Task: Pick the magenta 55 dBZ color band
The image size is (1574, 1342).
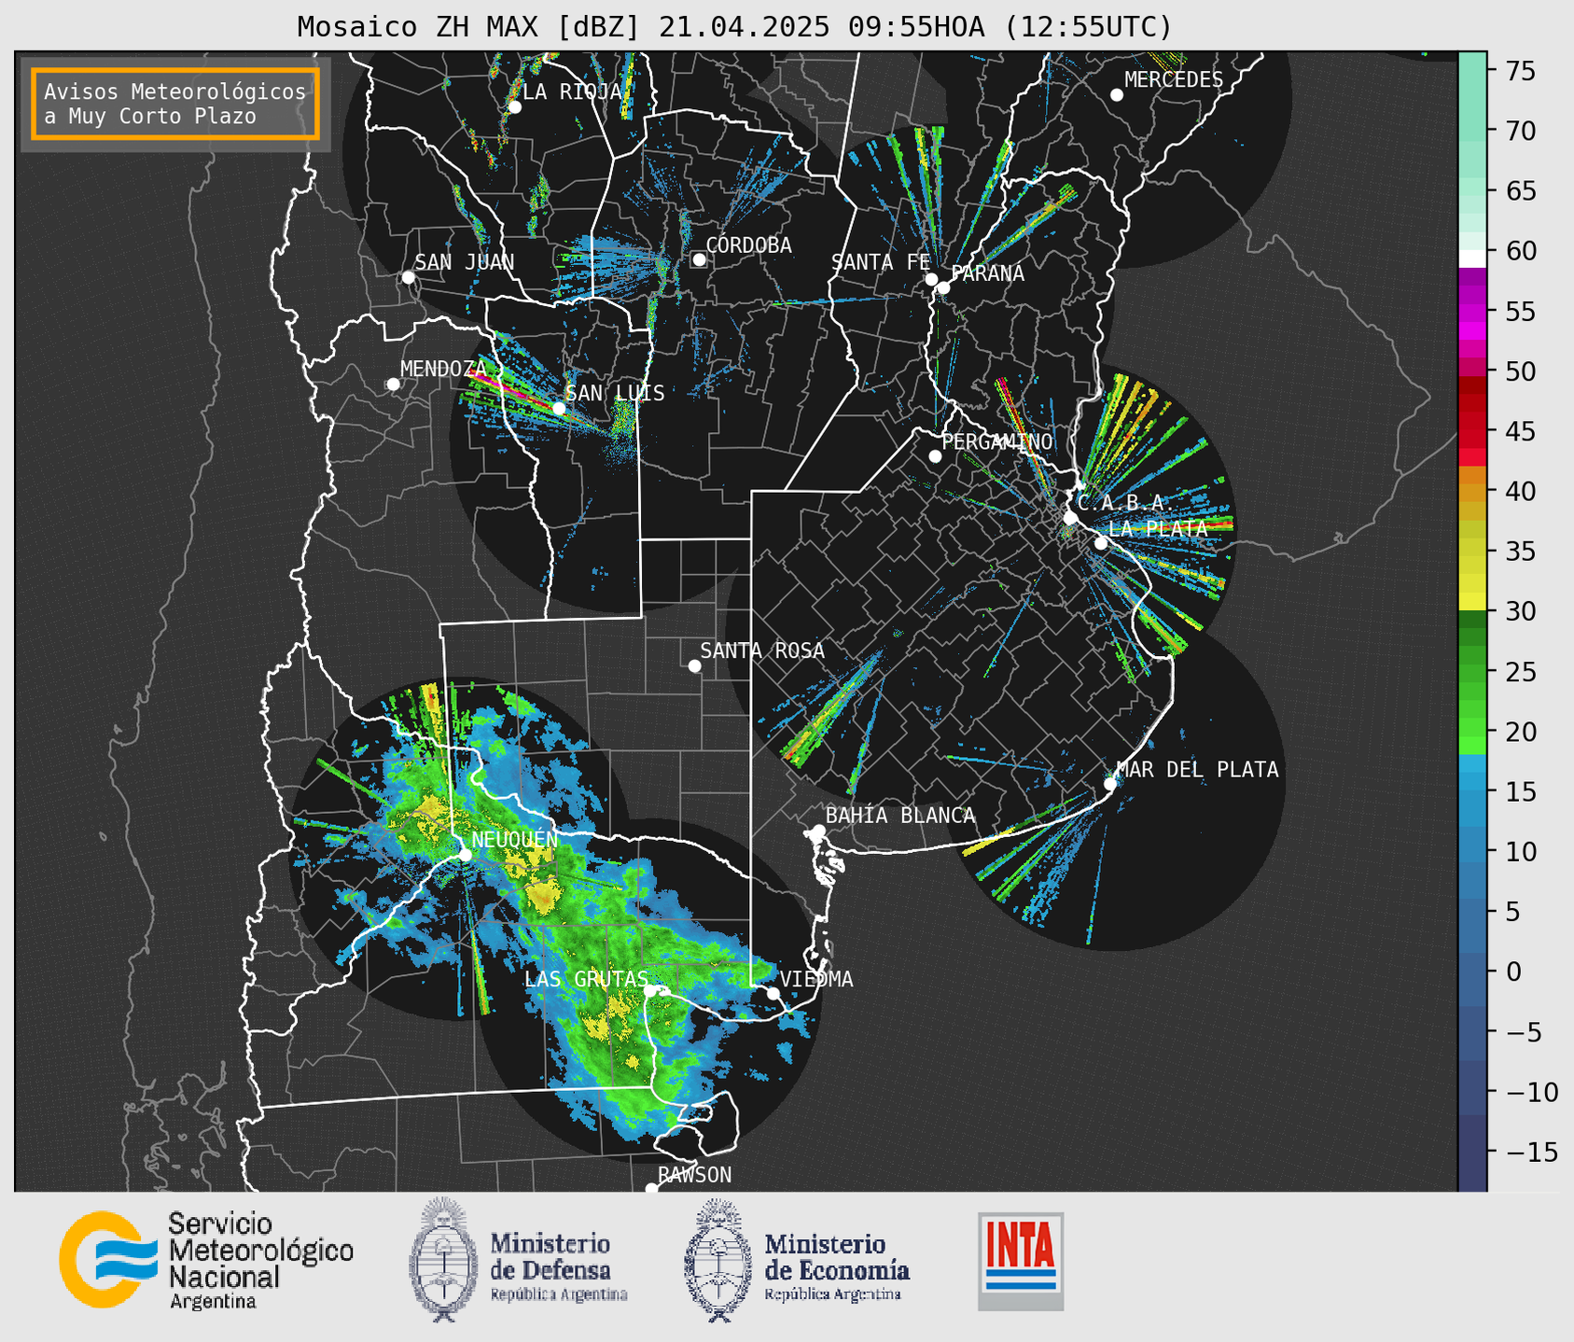Action: (1472, 311)
